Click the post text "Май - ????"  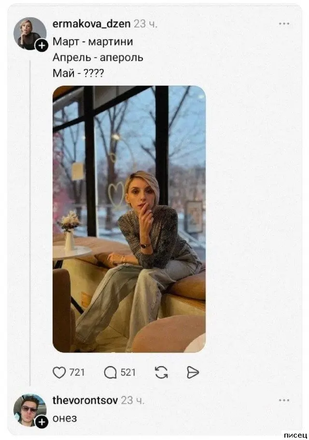(x=80, y=72)
